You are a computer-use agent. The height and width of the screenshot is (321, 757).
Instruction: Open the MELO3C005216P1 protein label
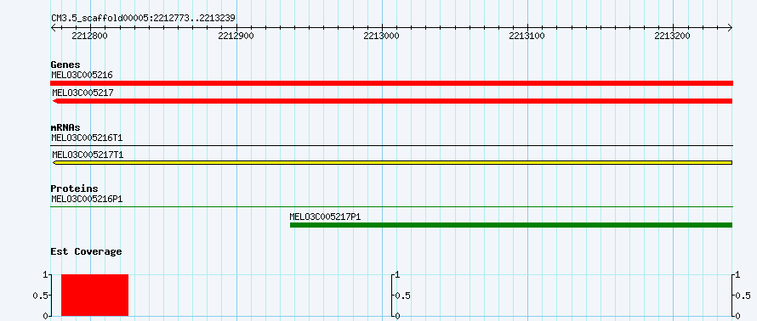click(87, 199)
